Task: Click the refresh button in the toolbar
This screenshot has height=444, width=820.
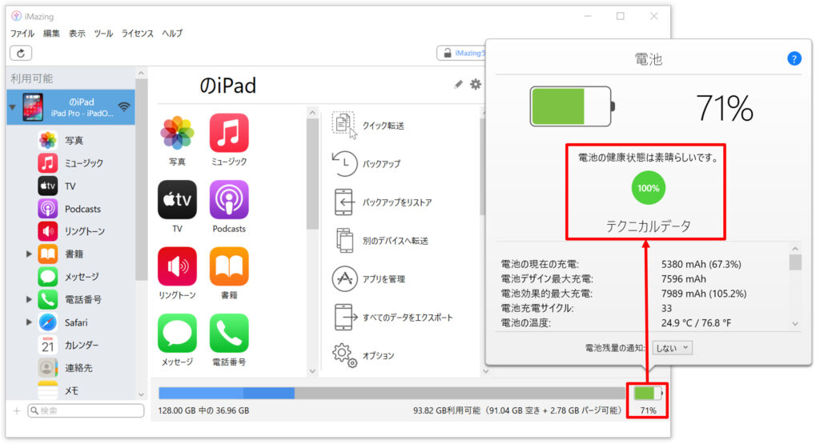Action: coord(21,53)
